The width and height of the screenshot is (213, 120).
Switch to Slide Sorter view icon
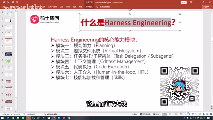pos(170,114)
